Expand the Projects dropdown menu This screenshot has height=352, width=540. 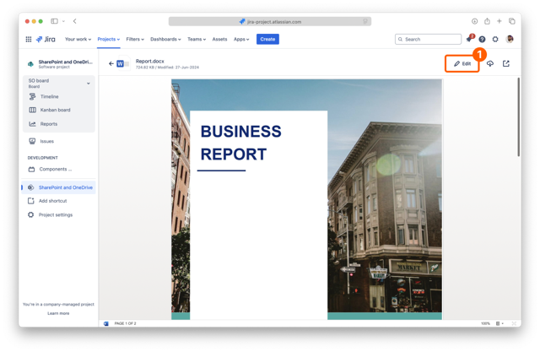108,39
